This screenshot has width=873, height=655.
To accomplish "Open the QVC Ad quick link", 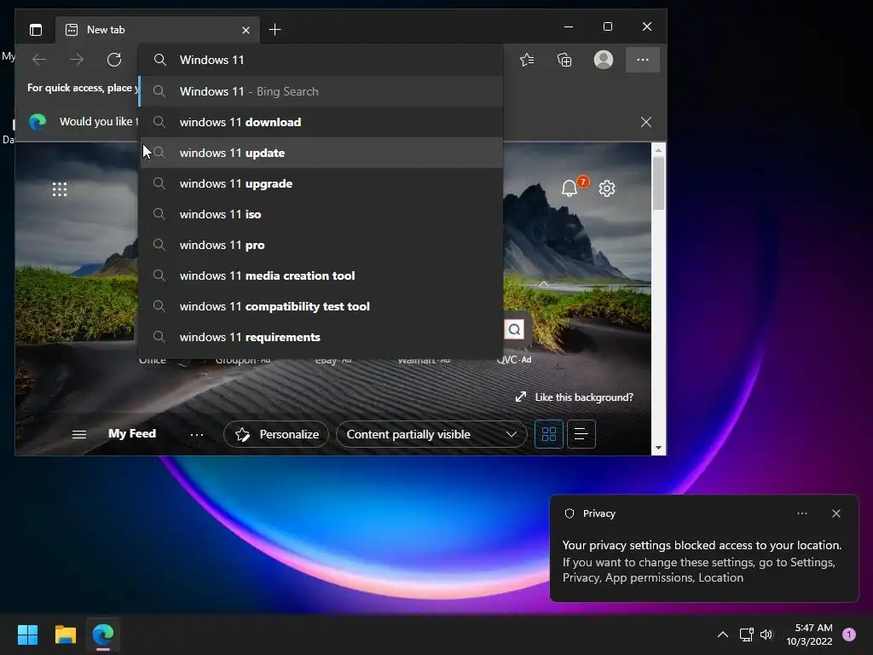I will coord(514,359).
